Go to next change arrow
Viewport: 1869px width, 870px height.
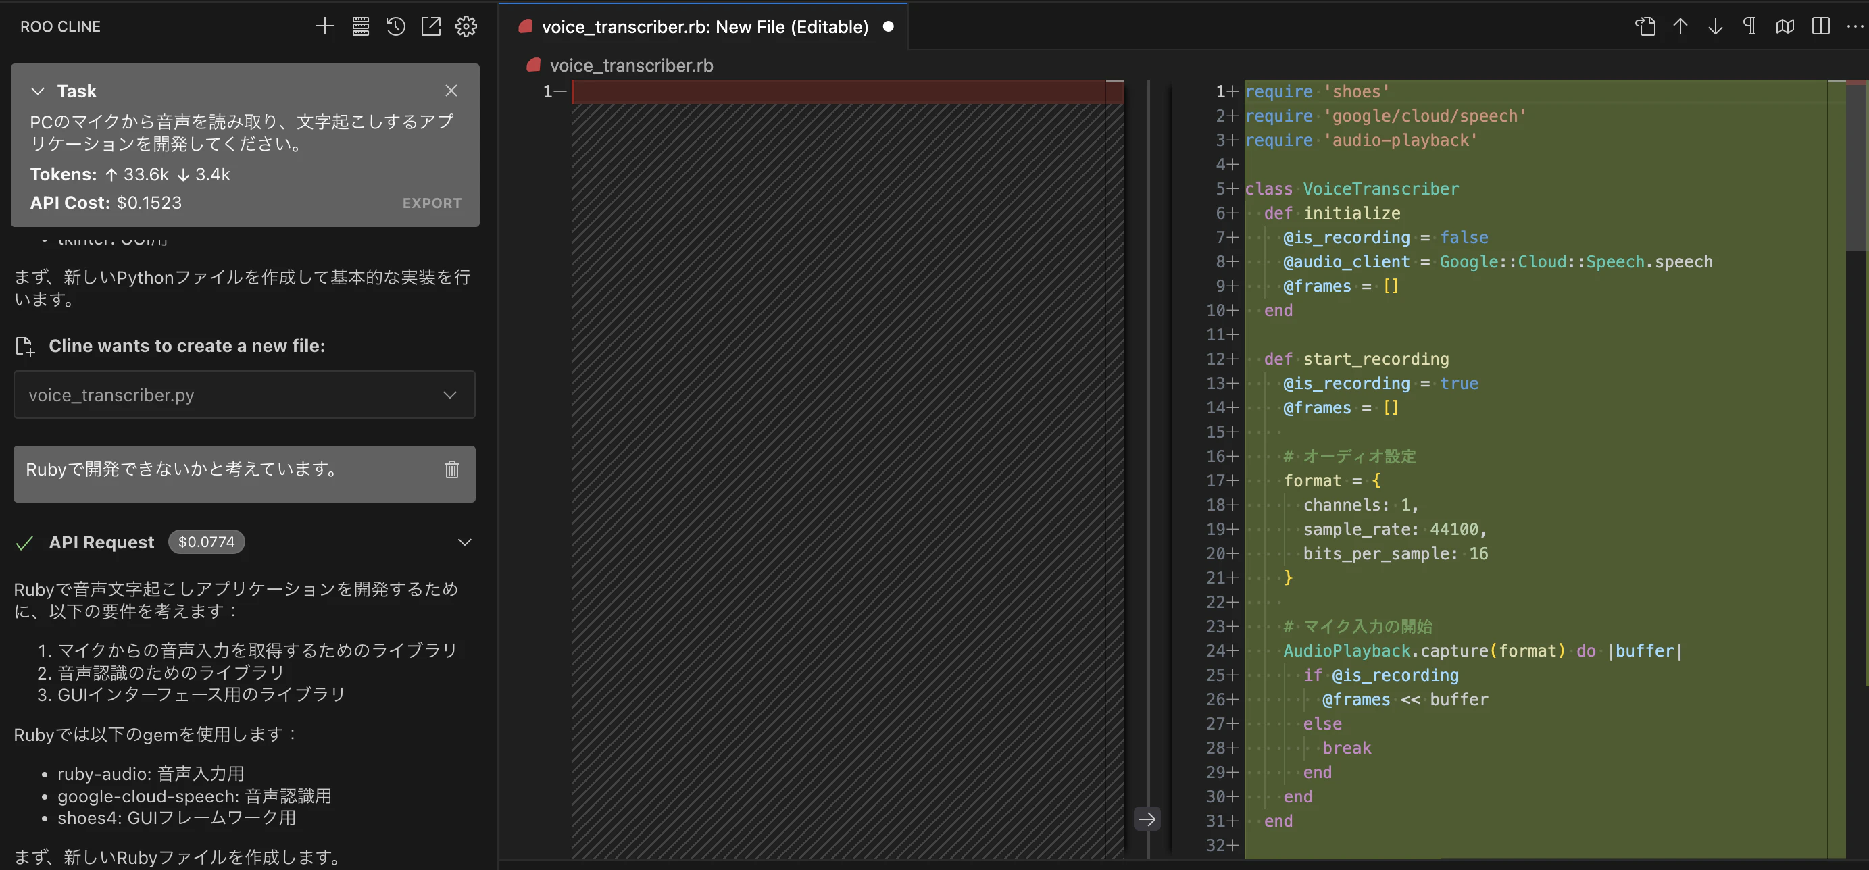click(1715, 27)
